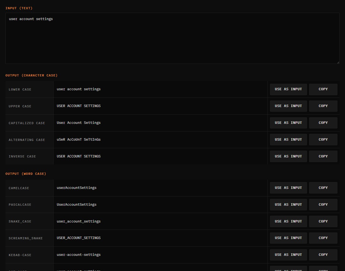
Task: Copy the snake_case result
Action: [323, 221]
